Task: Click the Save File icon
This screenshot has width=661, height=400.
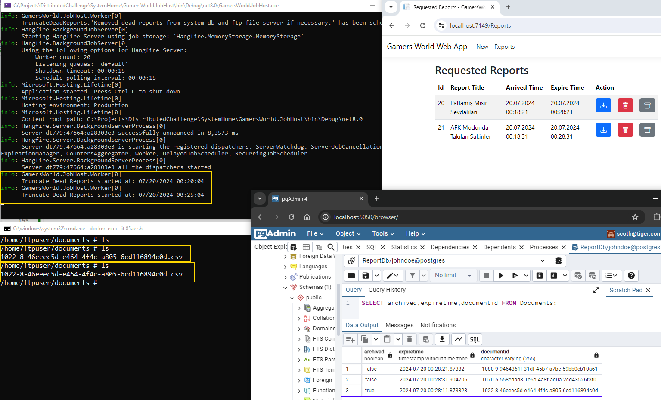Action: [x=366, y=275]
